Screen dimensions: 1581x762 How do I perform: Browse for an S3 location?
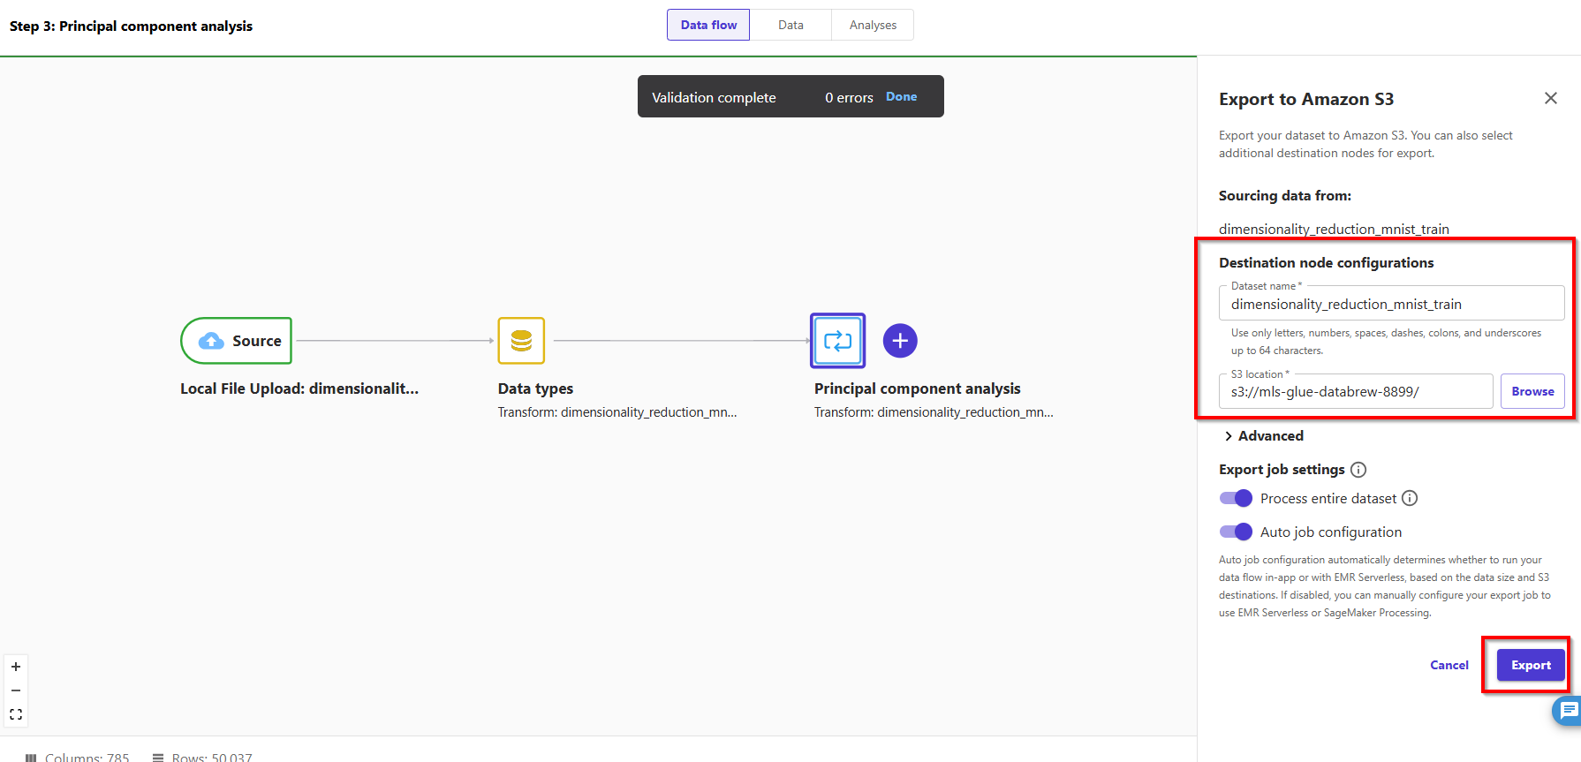pos(1532,391)
